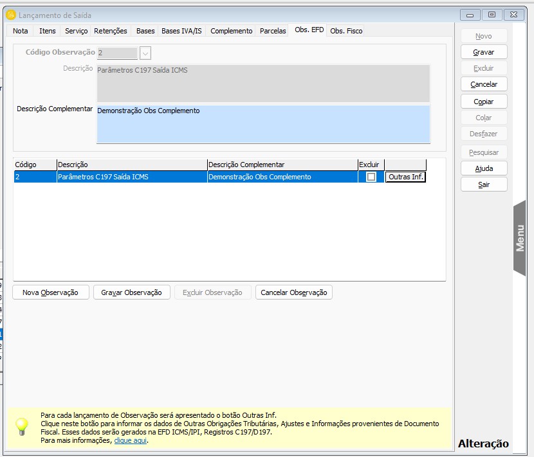534x457 pixels.
Task: Open the Obs. Fisco tab
Action: click(346, 31)
